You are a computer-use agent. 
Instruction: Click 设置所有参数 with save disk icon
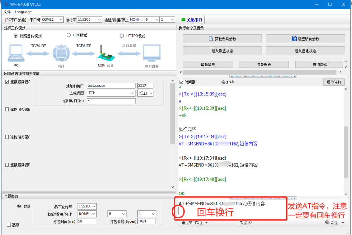(x=305, y=39)
